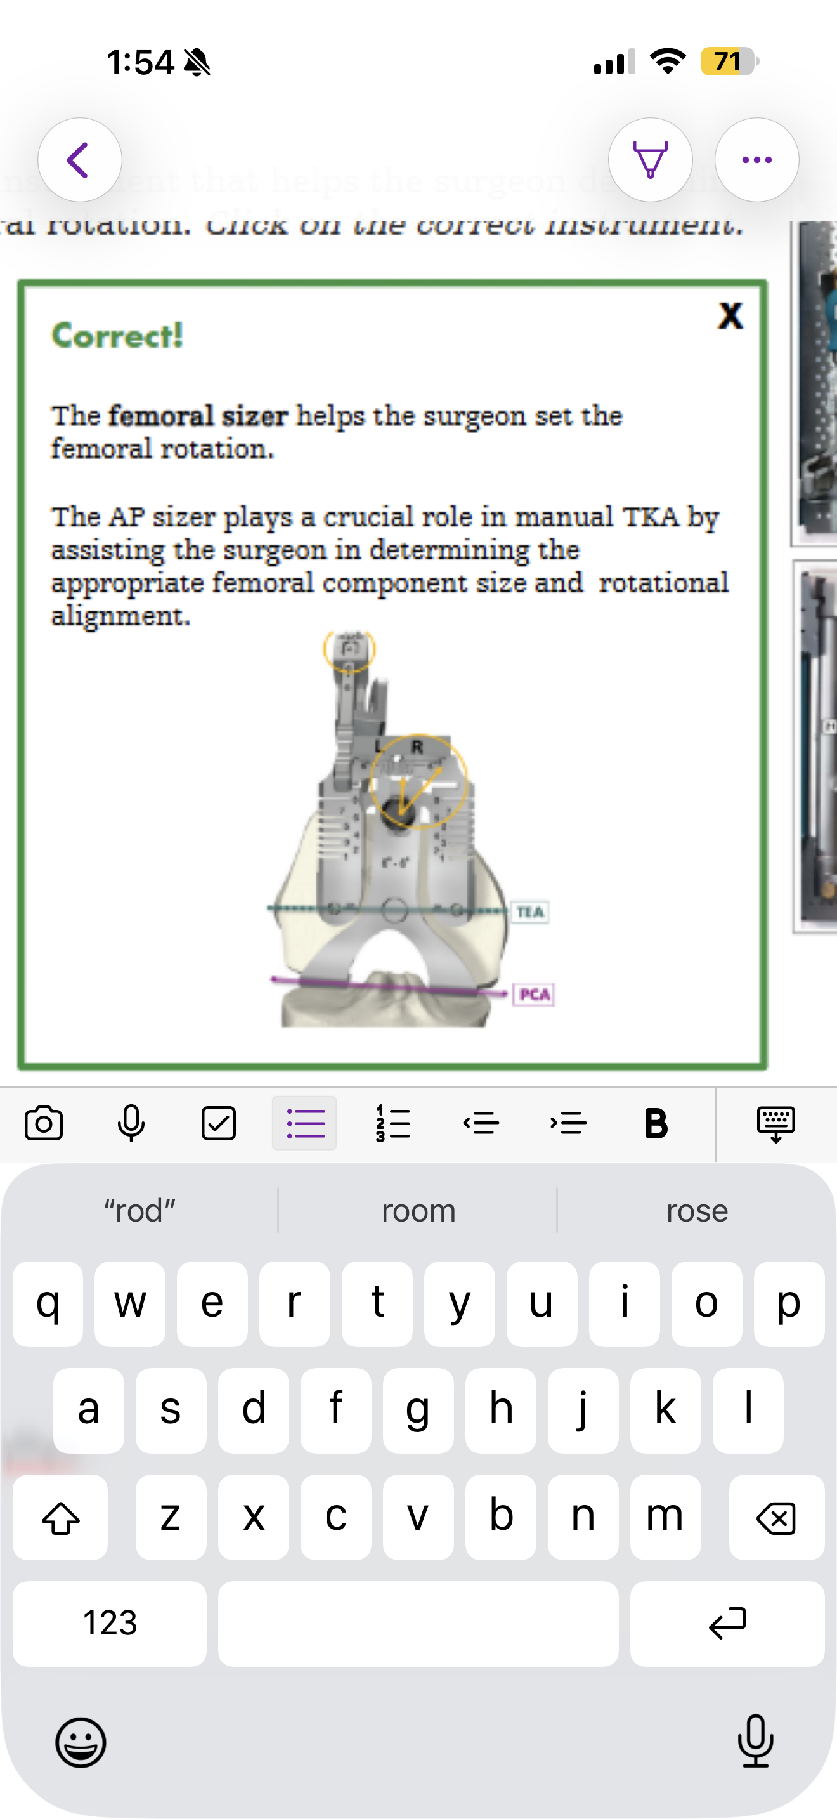Tap the a key
Image resolution: width=837 pixels, height=1819 pixels.
[88, 1411]
